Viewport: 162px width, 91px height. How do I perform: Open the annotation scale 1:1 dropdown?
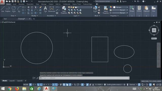(x=99, y=85)
